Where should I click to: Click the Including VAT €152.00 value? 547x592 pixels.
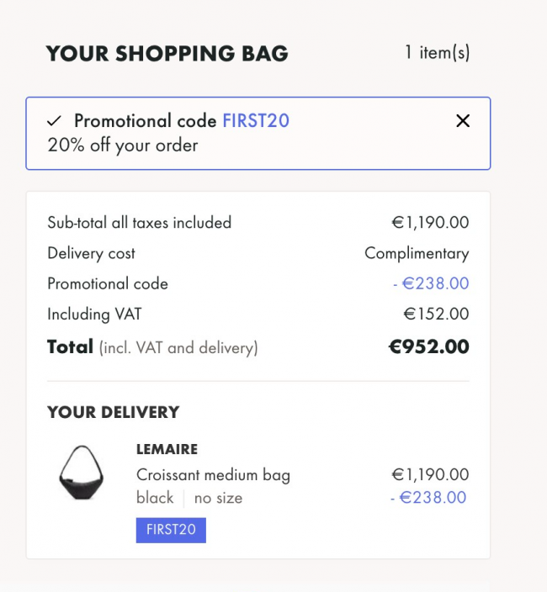pyautogui.click(x=436, y=314)
